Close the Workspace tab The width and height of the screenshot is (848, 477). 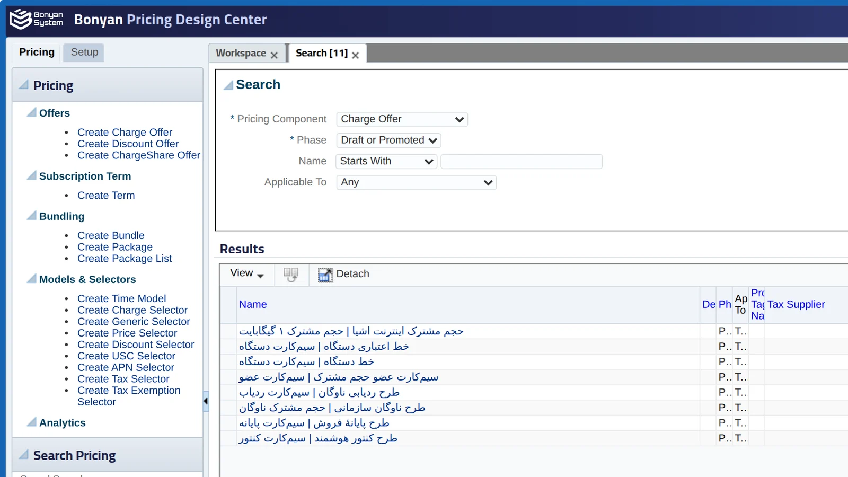click(274, 55)
